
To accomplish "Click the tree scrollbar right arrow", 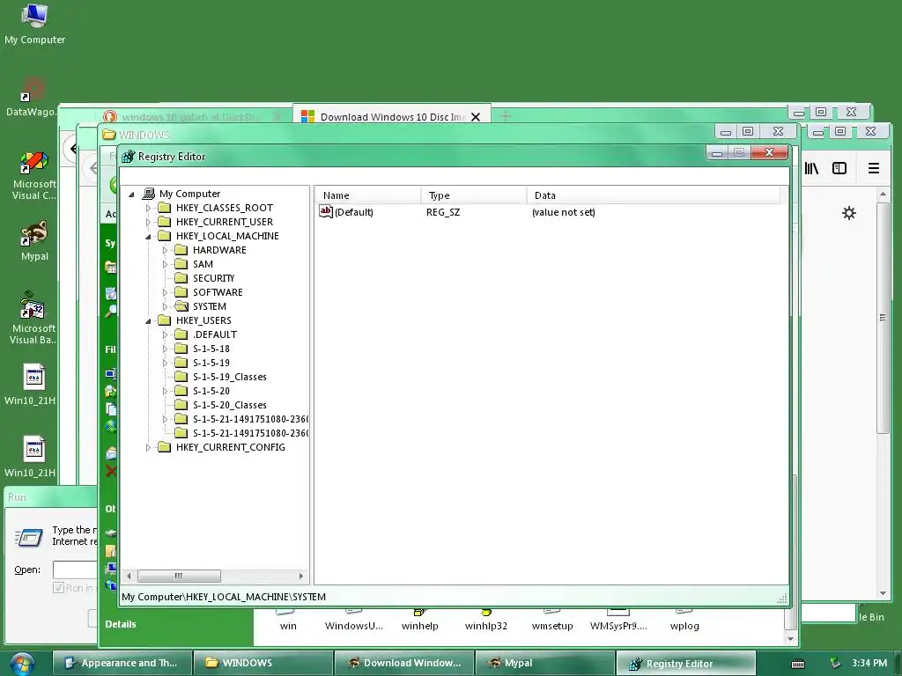I will [x=301, y=576].
